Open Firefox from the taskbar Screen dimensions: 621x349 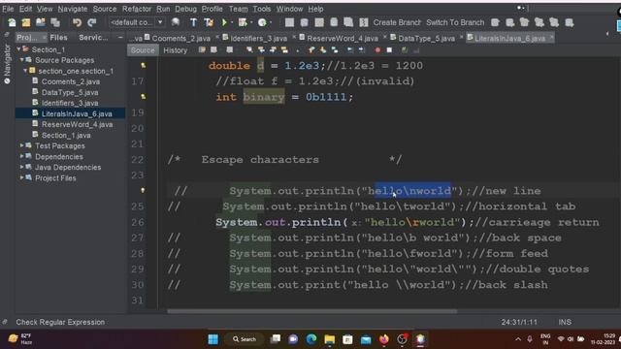point(384,339)
